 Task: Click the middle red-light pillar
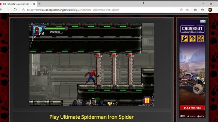(114, 69)
